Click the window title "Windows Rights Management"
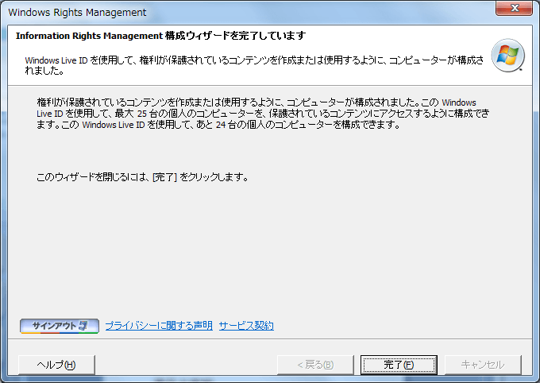The image size is (540, 383). (77, 13)
